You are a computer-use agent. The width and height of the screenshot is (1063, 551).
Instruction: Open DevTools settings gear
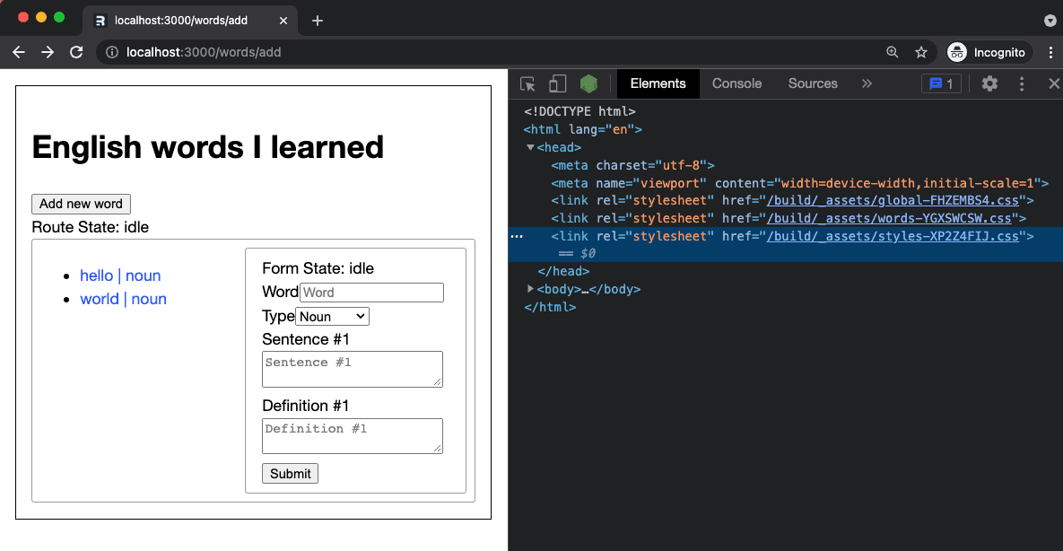click(989, 83)
